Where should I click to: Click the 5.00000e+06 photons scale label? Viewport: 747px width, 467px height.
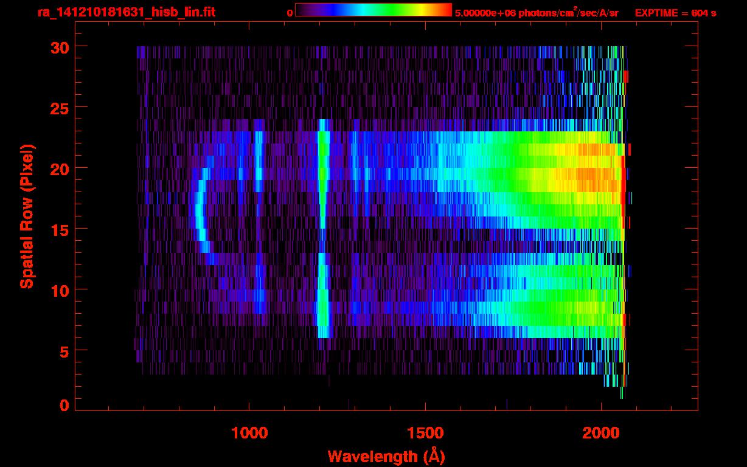coord(537,12)
